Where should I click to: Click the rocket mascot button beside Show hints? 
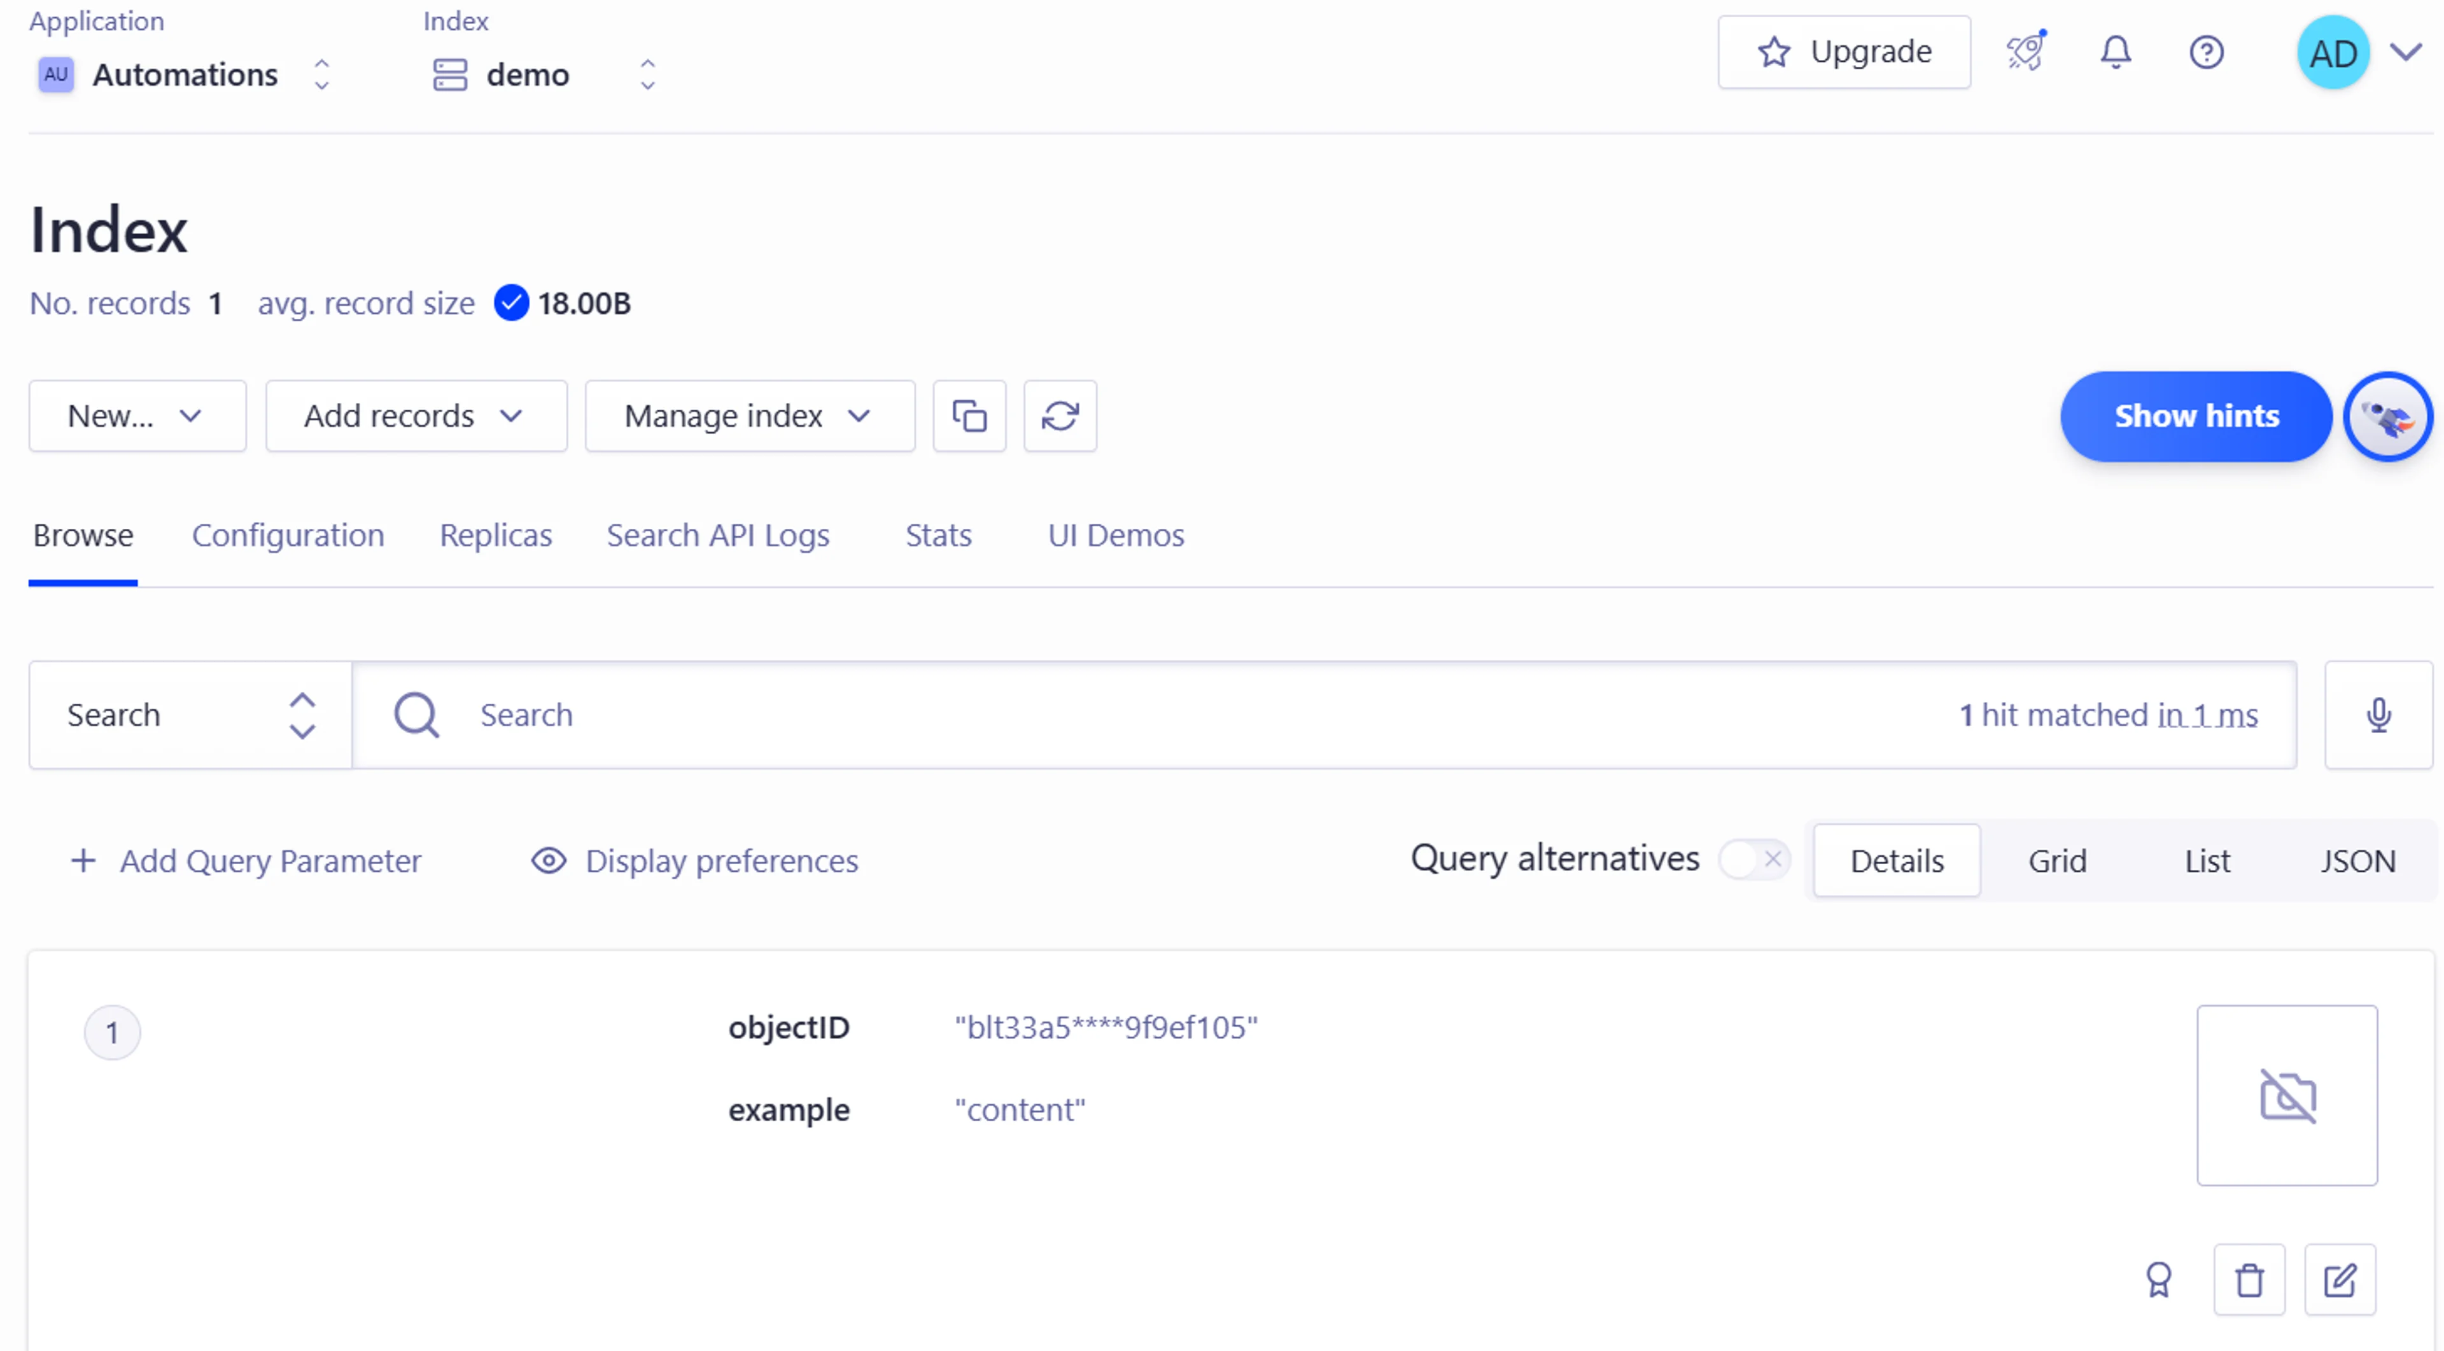click(2387, 416)
